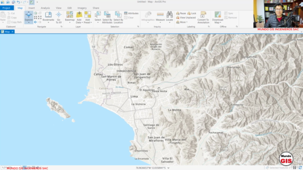Screen dimensions: 303x170
Task: Open Select By Location
Action: pos(118,17)
